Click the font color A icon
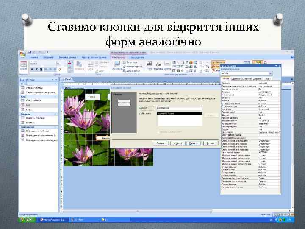305x229 pixels. 69,63
